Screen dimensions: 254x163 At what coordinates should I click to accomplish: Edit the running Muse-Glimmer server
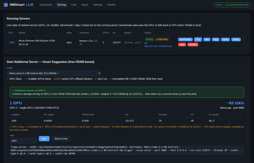(x=207, y=39)
